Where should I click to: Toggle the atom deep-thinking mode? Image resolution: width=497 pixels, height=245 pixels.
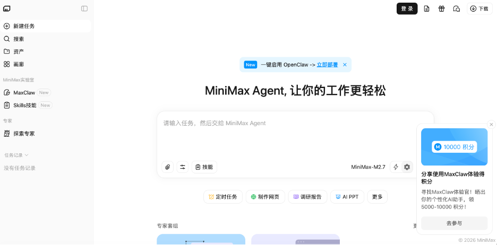[407, 167]
